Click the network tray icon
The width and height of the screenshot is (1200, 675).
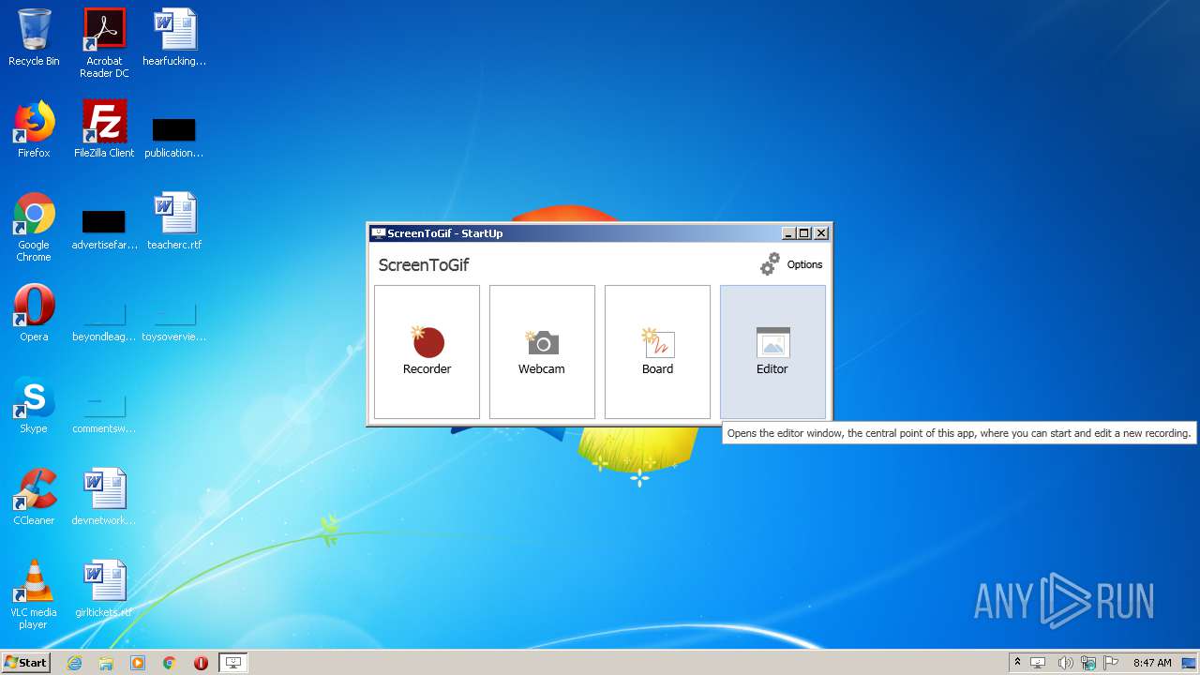(x=1089, y=663)
